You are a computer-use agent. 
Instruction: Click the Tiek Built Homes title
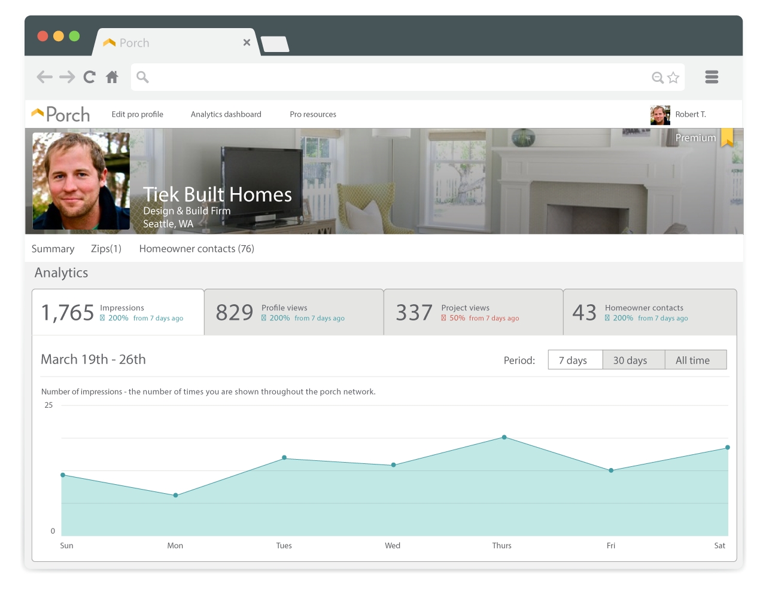pos(217,194)
